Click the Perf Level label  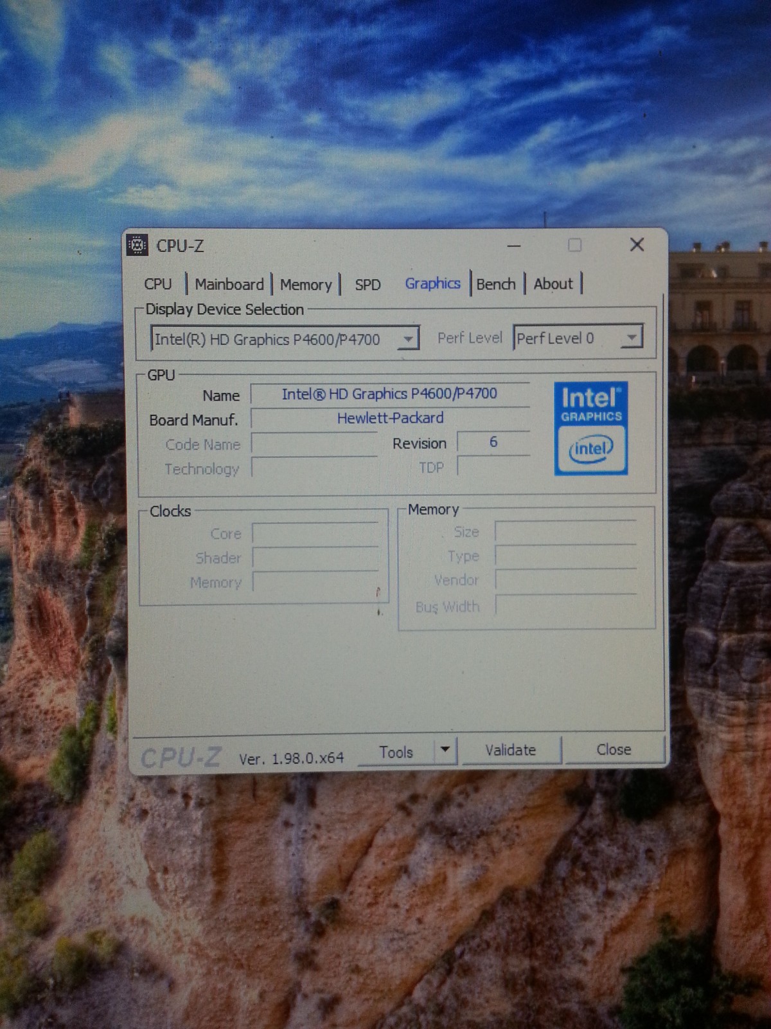tap(470, 338)
